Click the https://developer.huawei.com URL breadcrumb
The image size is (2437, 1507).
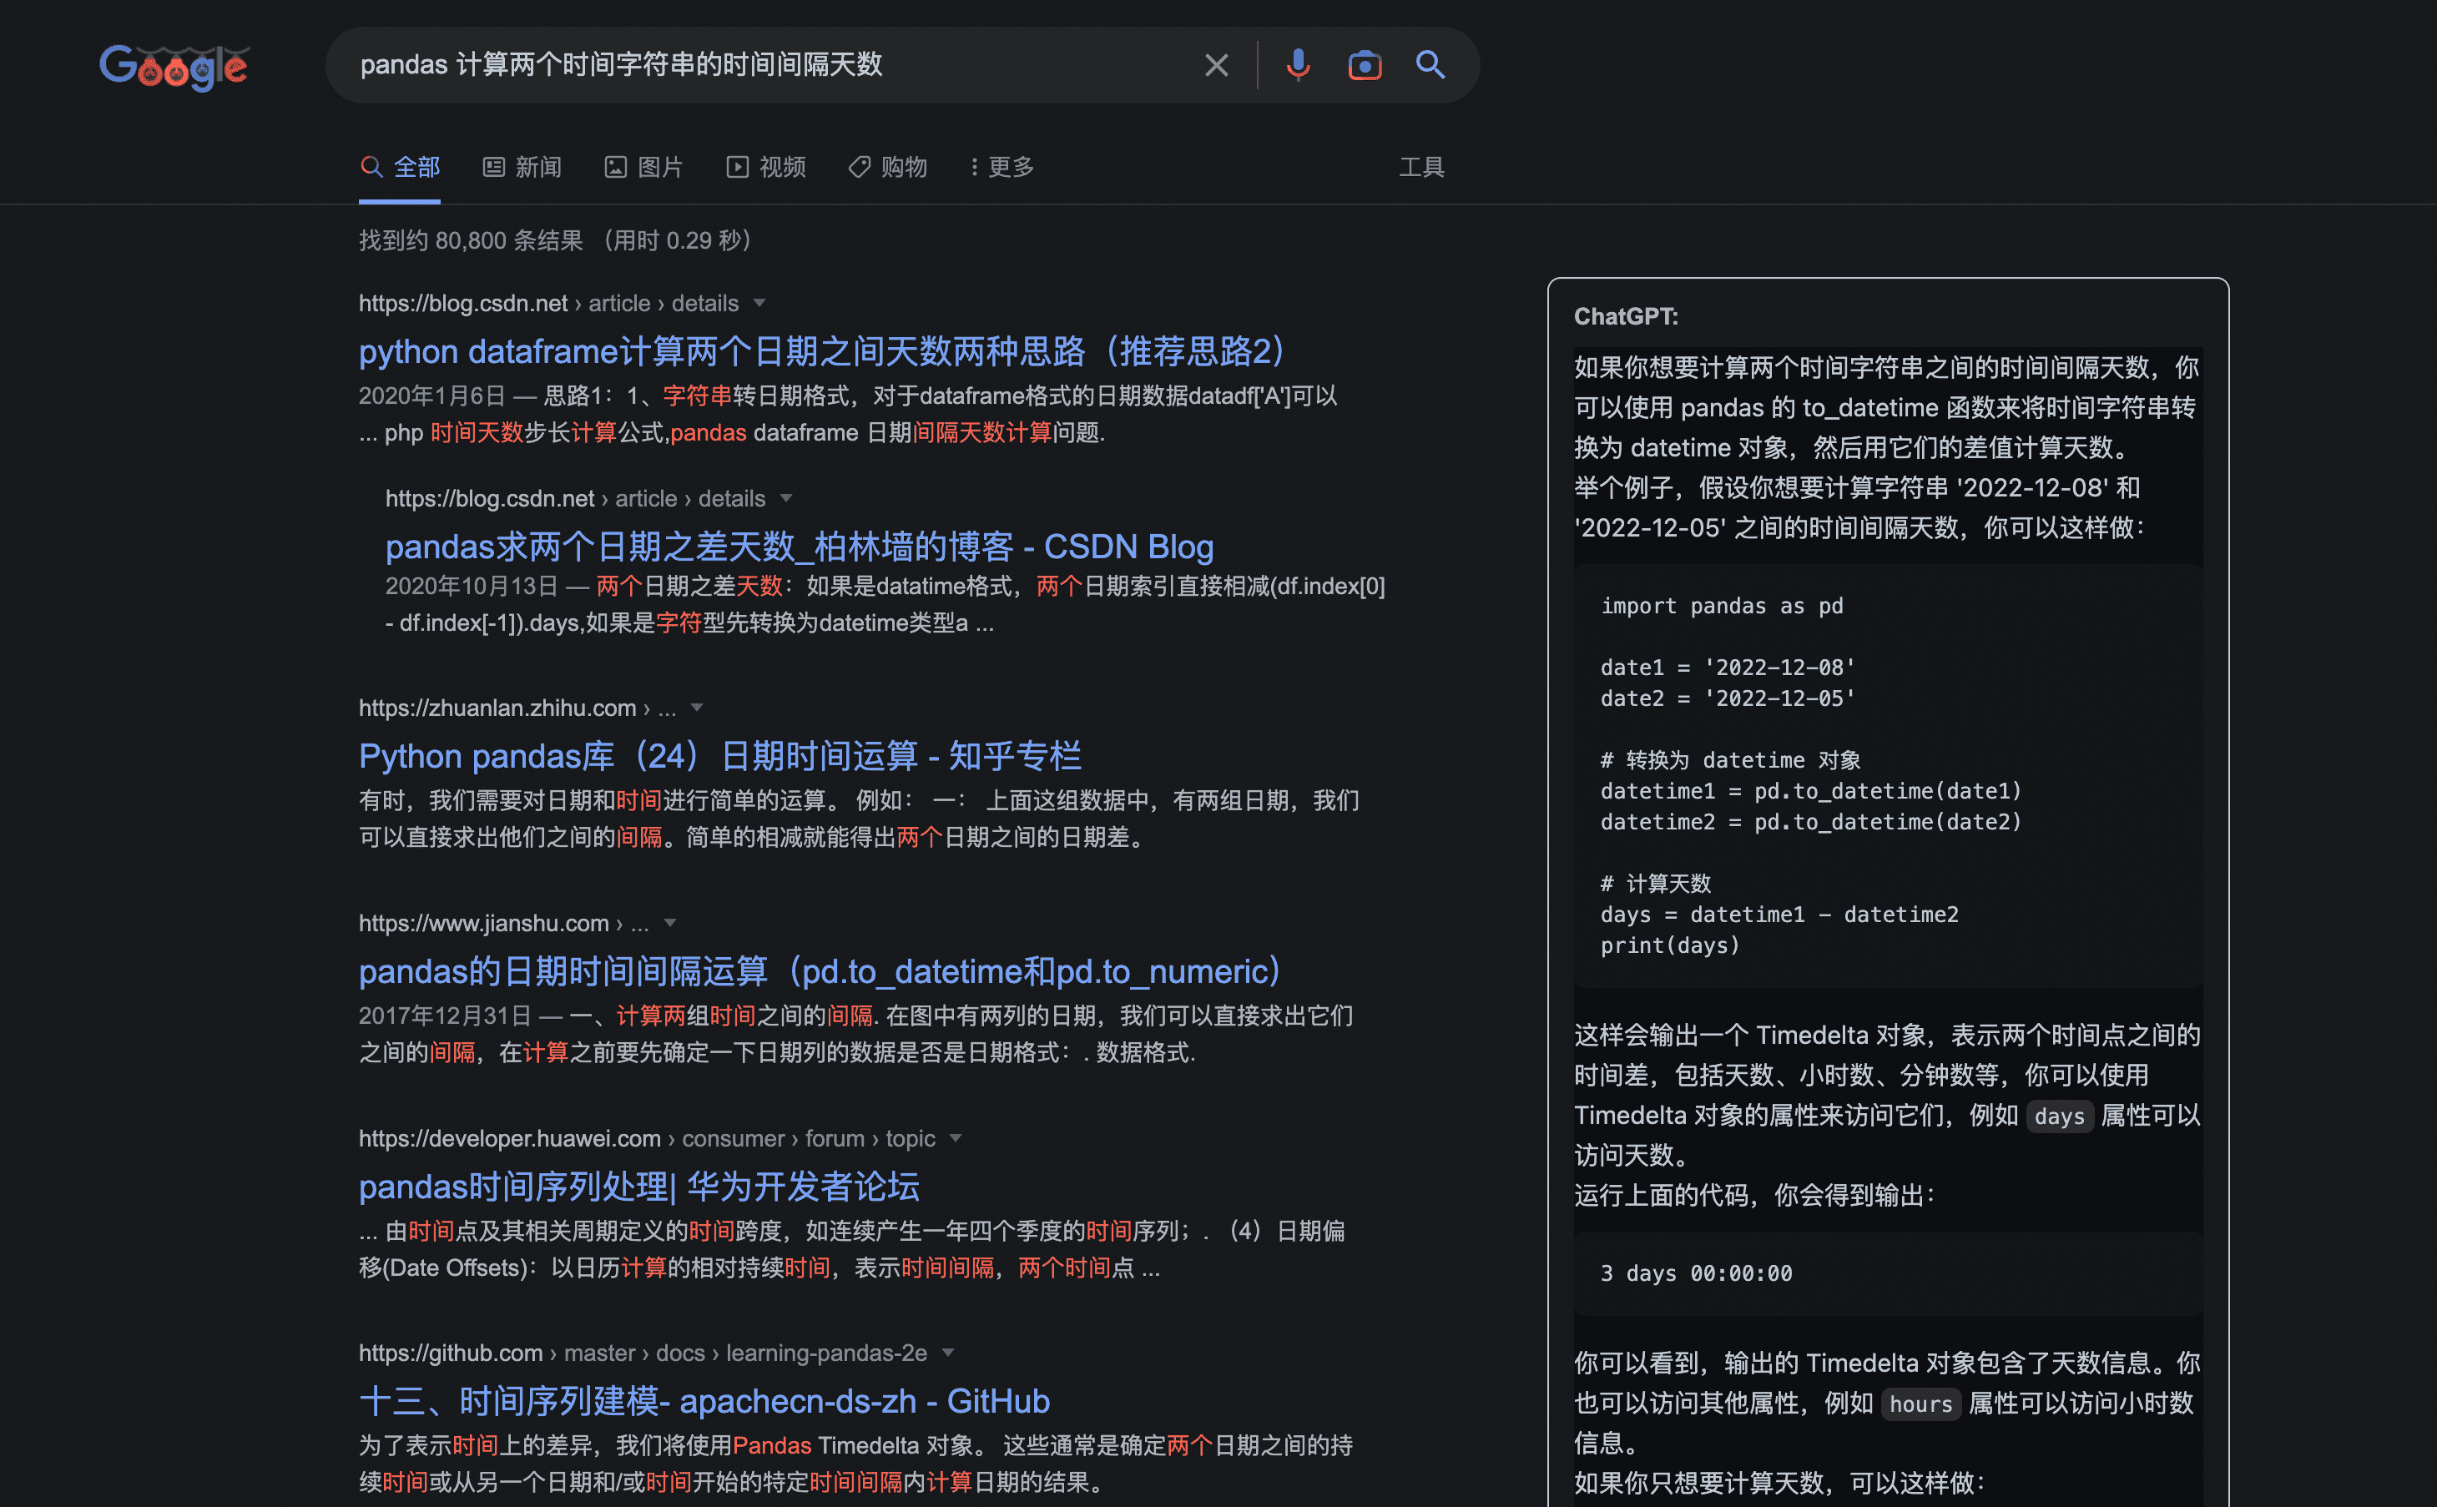647,1138
